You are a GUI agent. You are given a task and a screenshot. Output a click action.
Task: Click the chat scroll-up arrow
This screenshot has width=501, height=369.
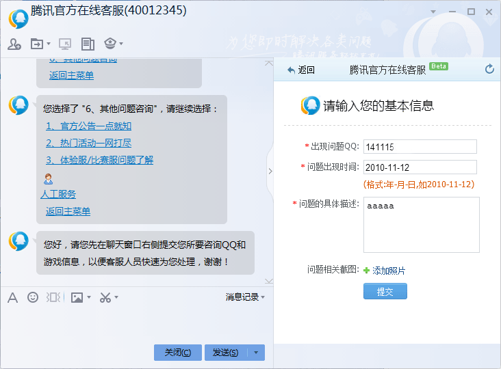coord(269,63)
